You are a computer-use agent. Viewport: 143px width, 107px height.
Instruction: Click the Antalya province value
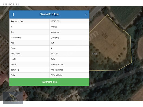pyautogui.click(x=54, y=27)
